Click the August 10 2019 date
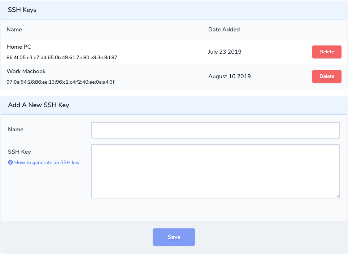The height and width of the screenshot is (254, 348). pos(230,76)
